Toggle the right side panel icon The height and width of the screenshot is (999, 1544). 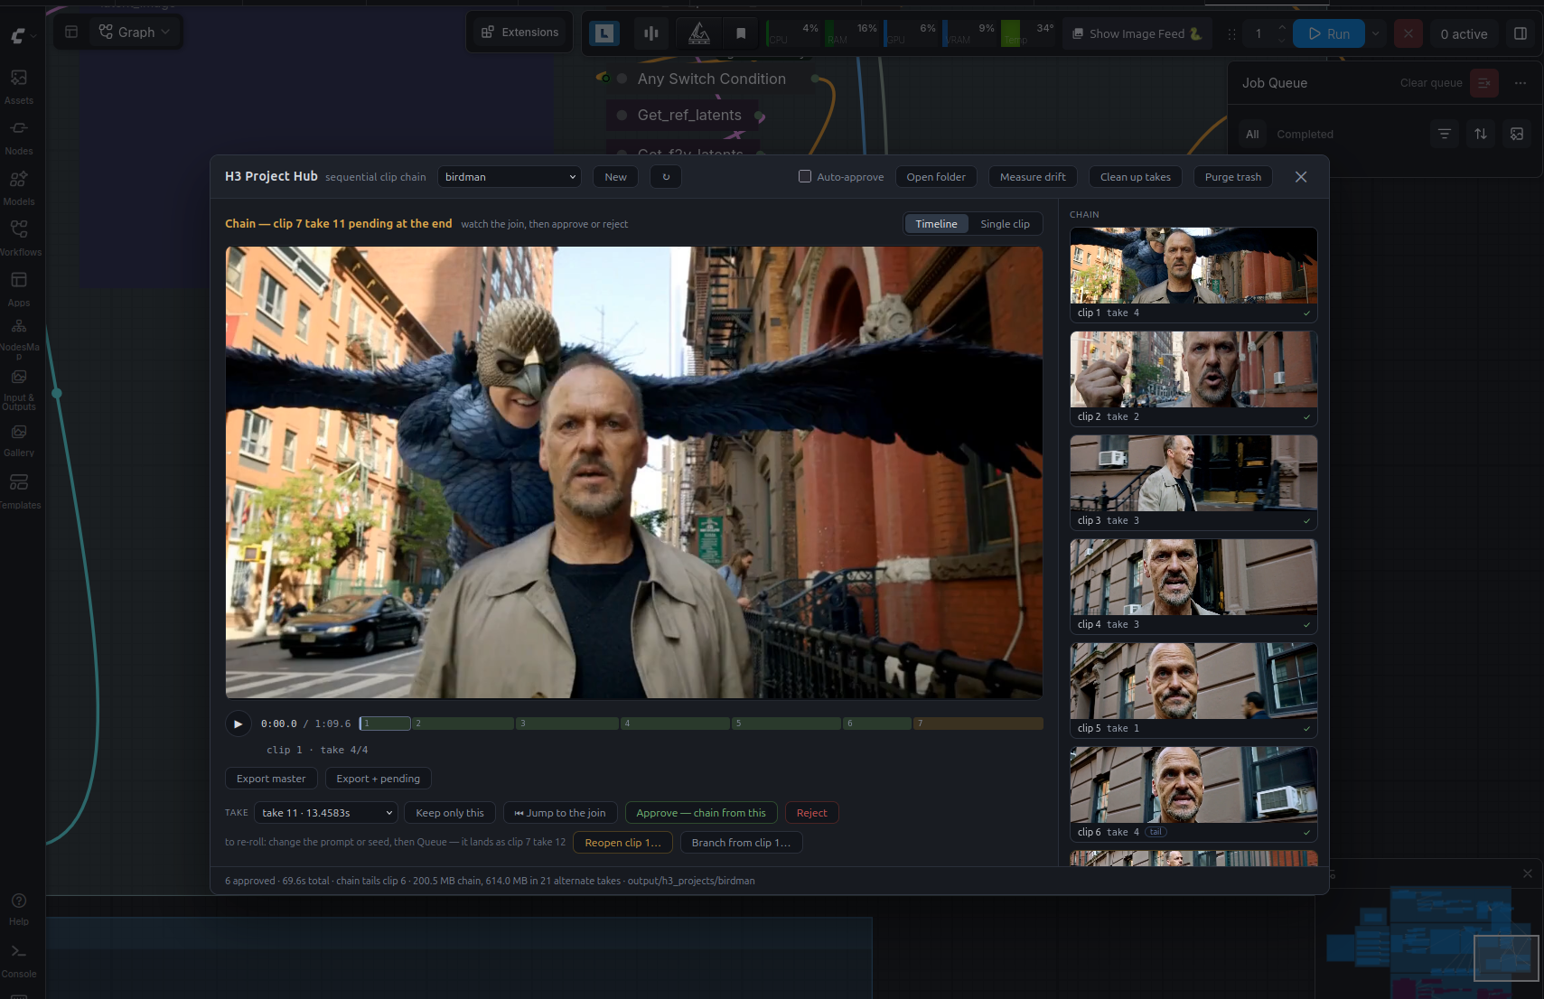(x=1521, y=33)
